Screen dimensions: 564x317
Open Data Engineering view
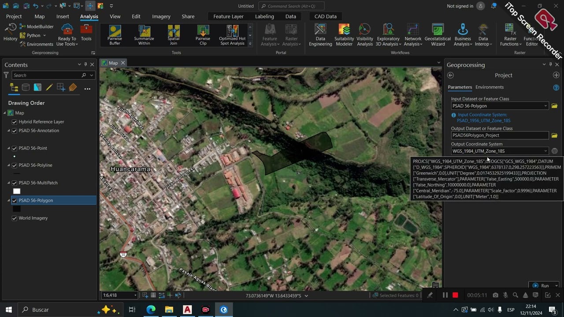tap(320, 35)
